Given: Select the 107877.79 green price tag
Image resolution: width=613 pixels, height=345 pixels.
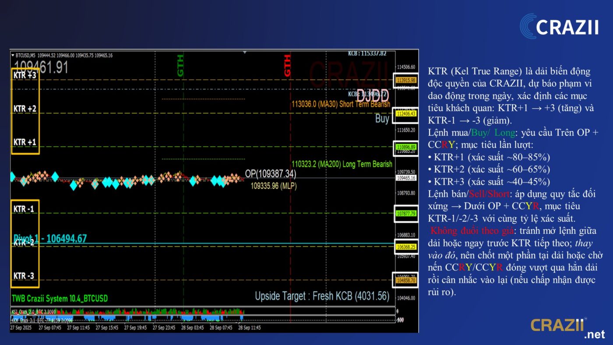Looking at the screenshot, I should tap(405, 214).
